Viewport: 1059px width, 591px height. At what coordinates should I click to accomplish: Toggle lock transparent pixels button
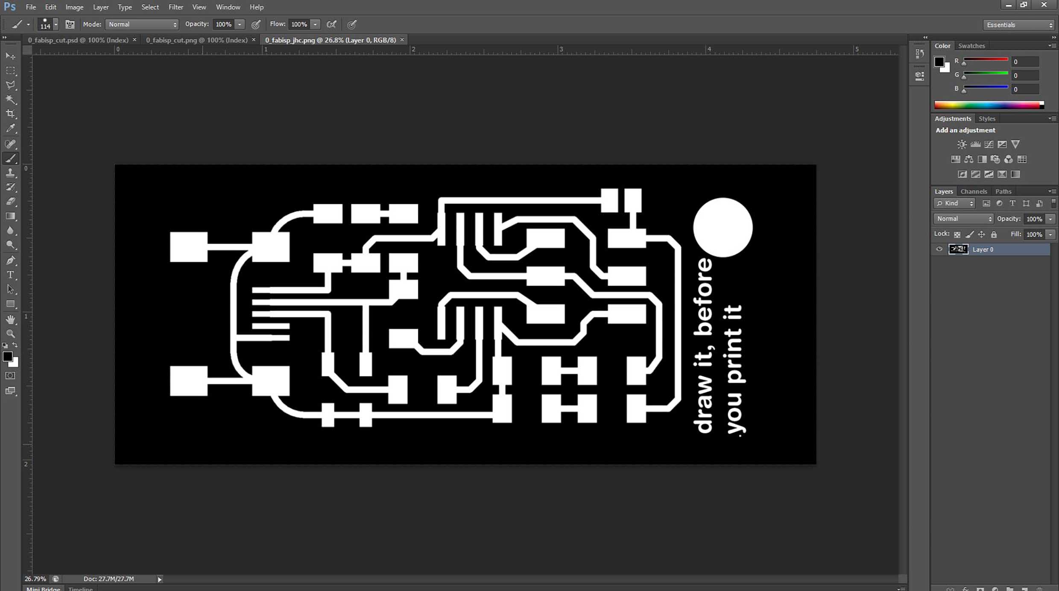(x=957, y=234)
